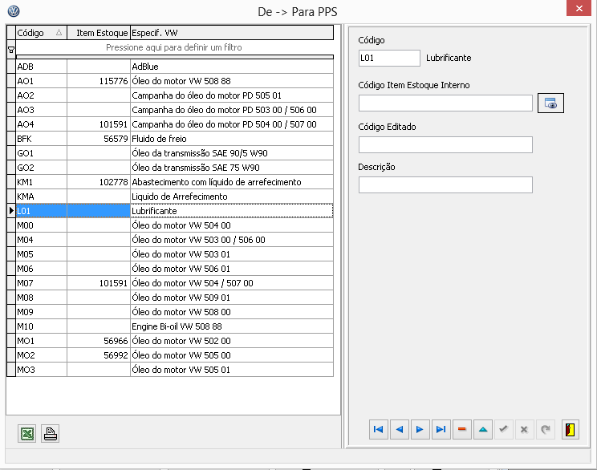The width and height of the screenshot is (597, 470).
Task: Click the Volkswagen logo in the title bar
Action: 14,11
